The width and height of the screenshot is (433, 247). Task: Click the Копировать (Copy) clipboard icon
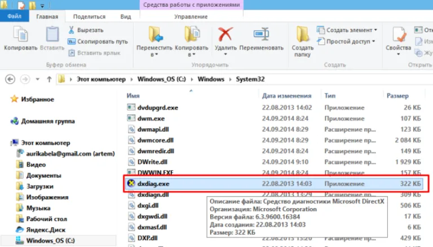[x=21, y=34]
